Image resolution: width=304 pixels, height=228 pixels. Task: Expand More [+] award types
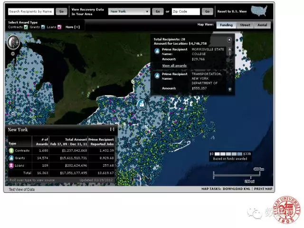(x=73, y=27)
